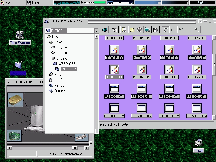Click the dropdown list scroll up arrow
Image resolution: width=216 pixels, height=162 pixels.
tap(97, 36)
